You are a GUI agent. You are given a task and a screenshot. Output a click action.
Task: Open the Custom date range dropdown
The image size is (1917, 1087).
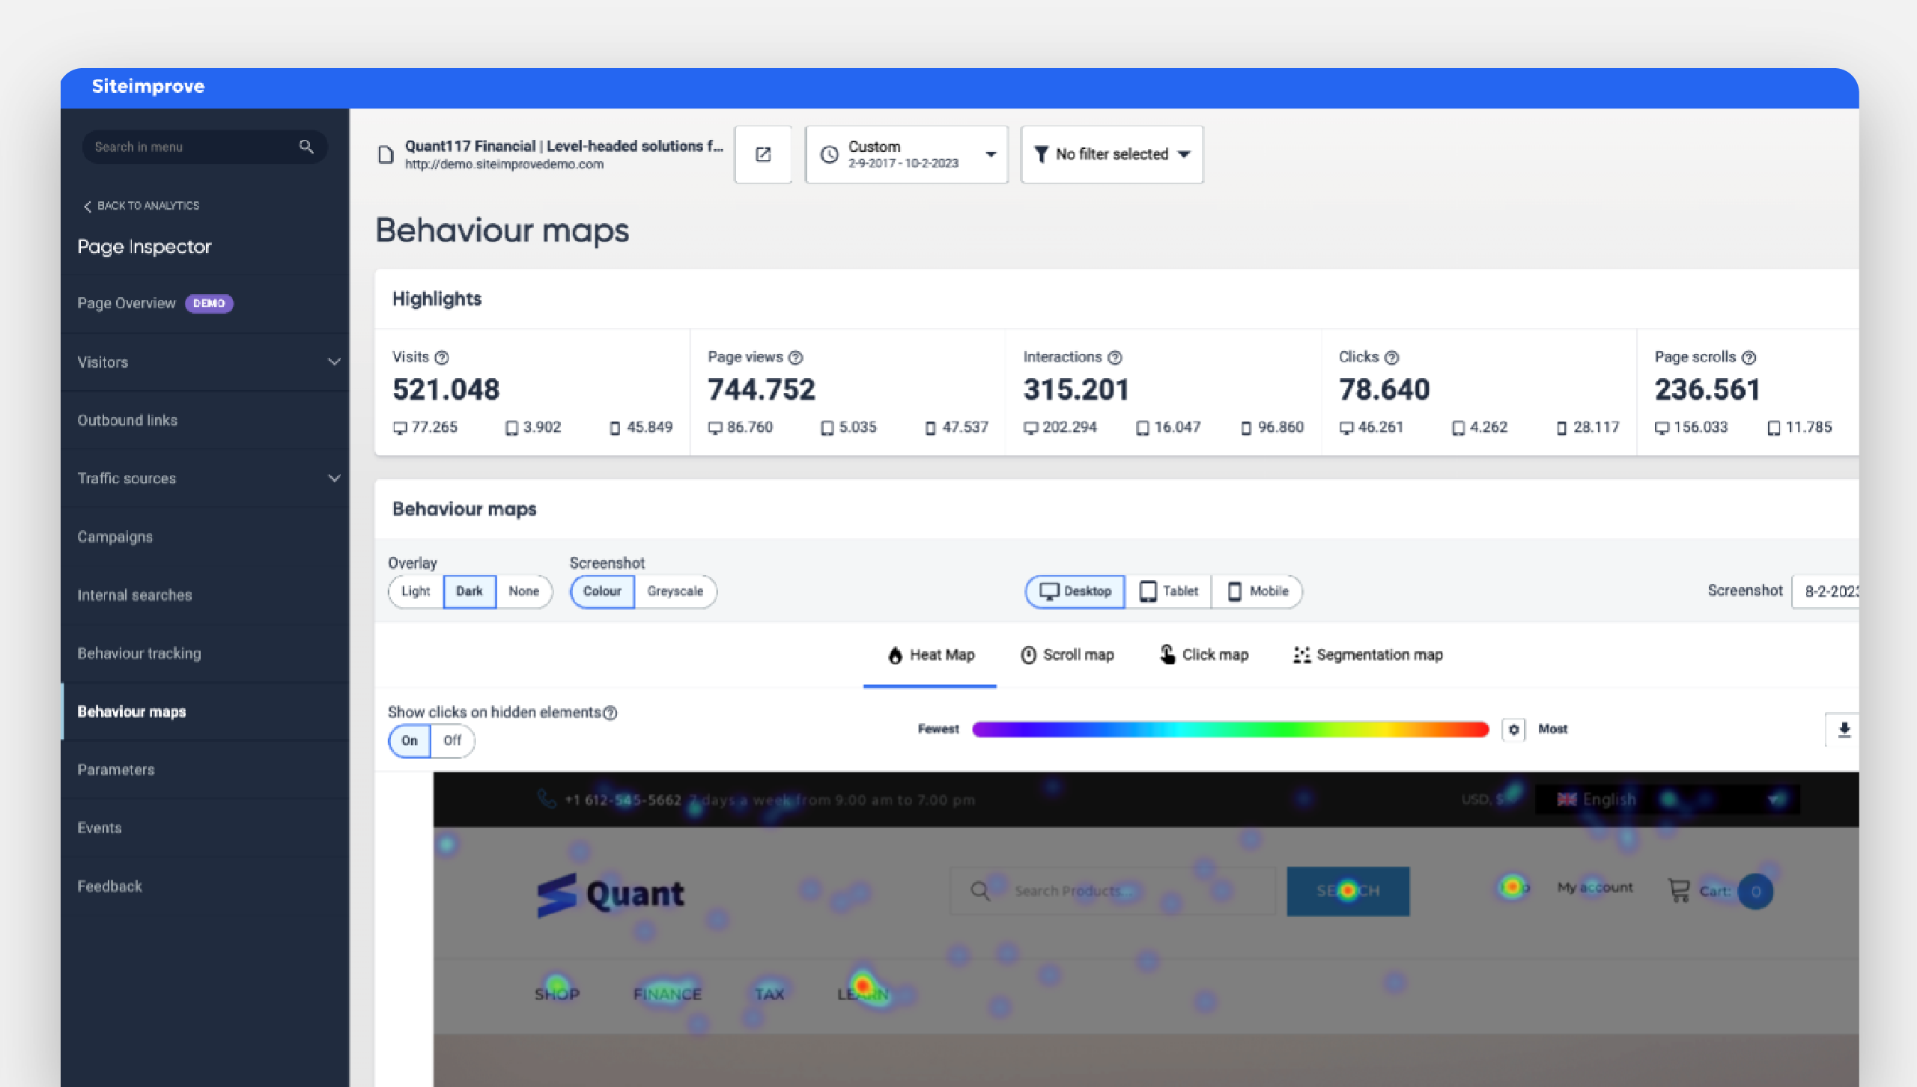[906, 154]
